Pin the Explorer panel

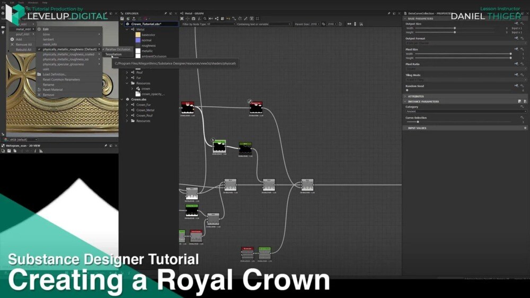click(x=165, y=13)
